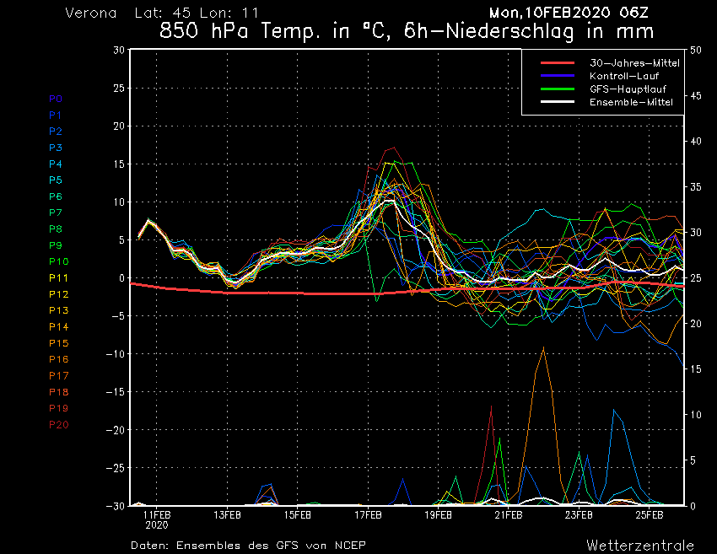Click the P18 member label

tap(58, 392)
